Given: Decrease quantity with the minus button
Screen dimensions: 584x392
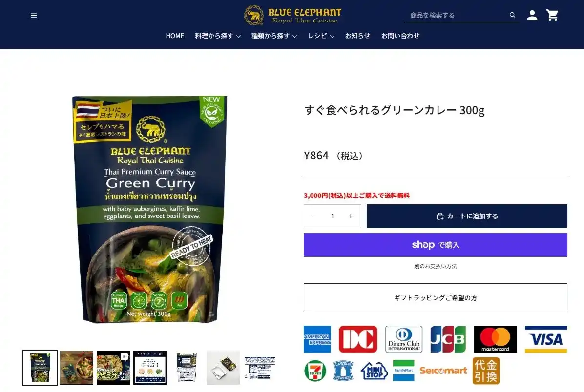Looking at the screenshot, I should tap(314, 216).
